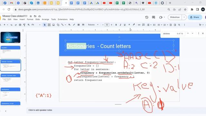This screenshot has height=116, width=206.
Task: Expand the new slide layout dropdown arrow
Action: (x=7, y=25)
